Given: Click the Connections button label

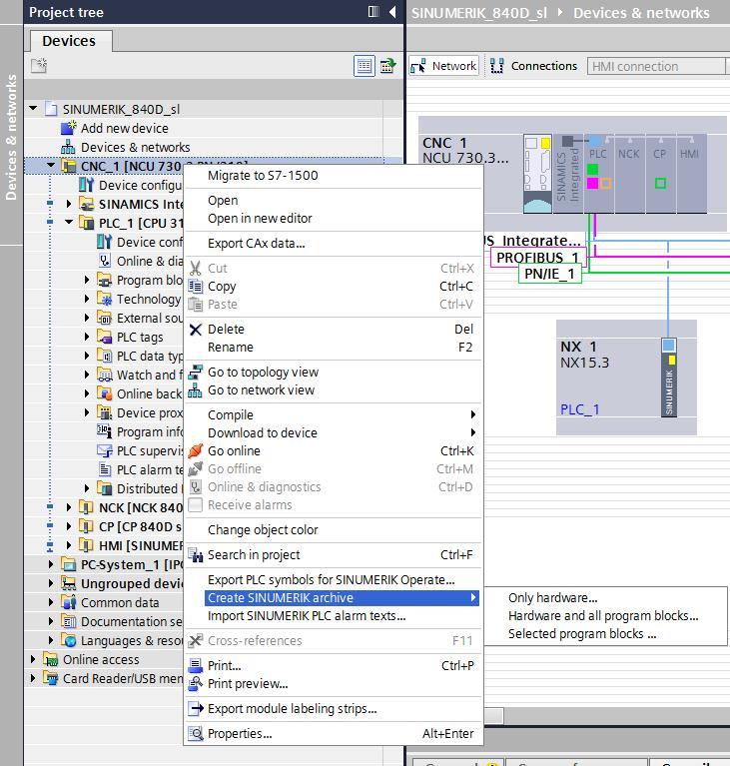Looking at the screenshot, I should pos(544,66).
